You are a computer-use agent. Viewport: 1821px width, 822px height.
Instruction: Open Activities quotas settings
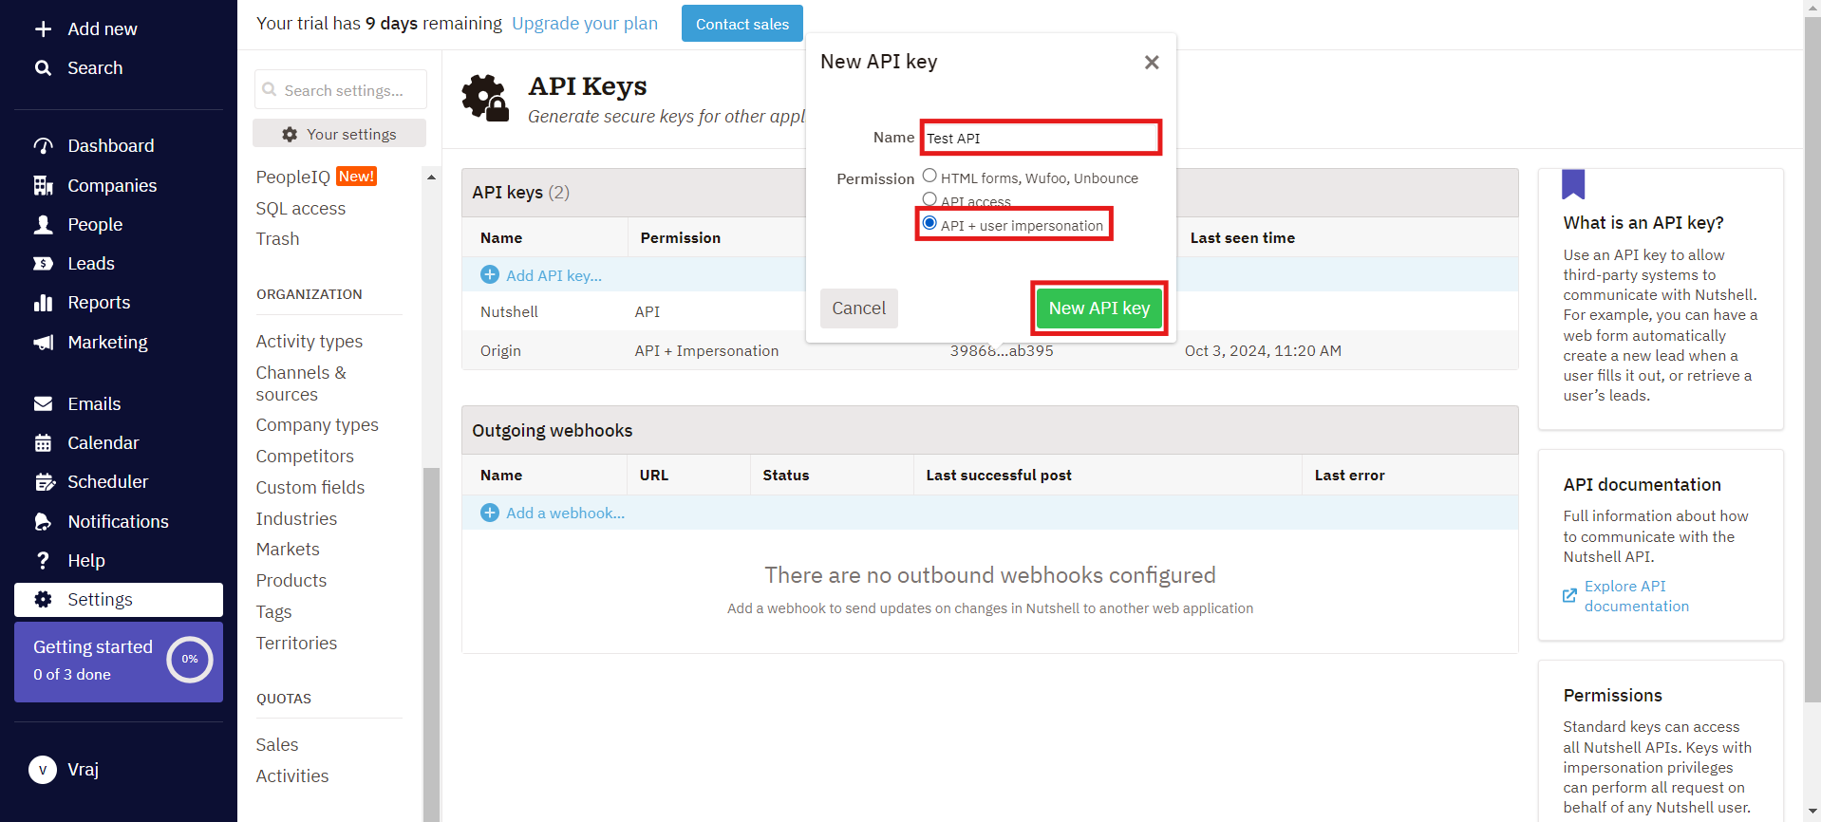[x=292, y=775]
